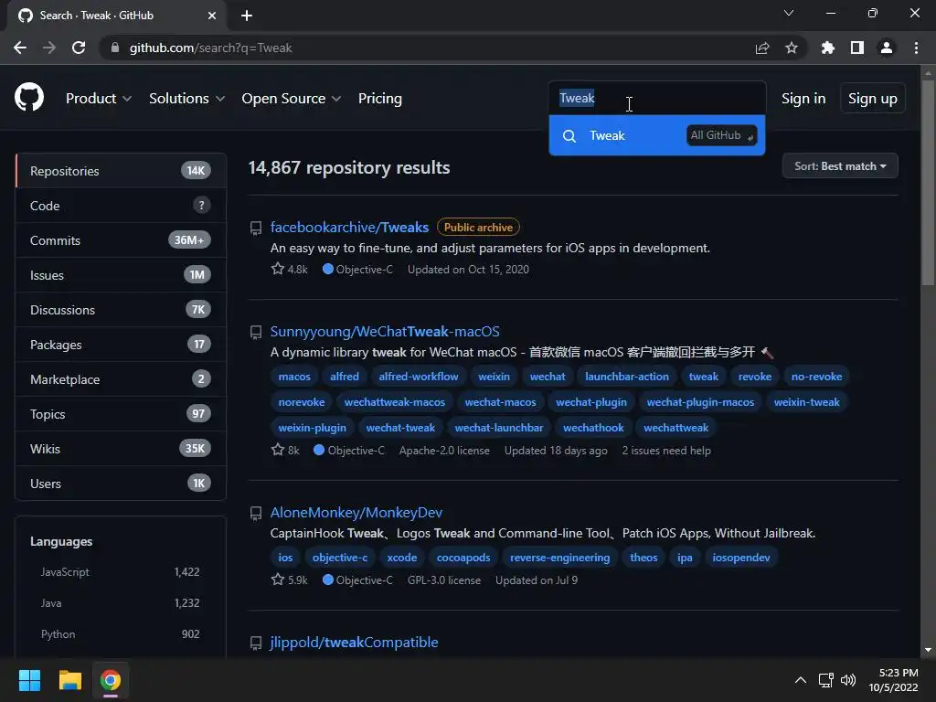The image size is (936, 702).
Task: Open AloneMonkey/MonkeyDev repository
Action: click(x=356, y=512)
